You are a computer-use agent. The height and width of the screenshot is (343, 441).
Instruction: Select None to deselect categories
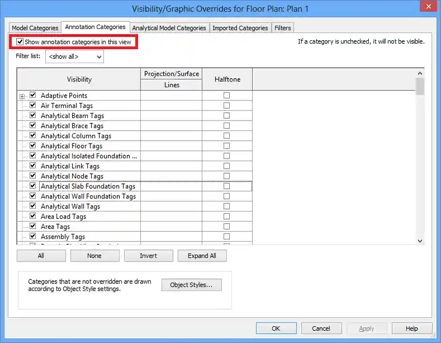pyautogui.click(x=94, y=256)
